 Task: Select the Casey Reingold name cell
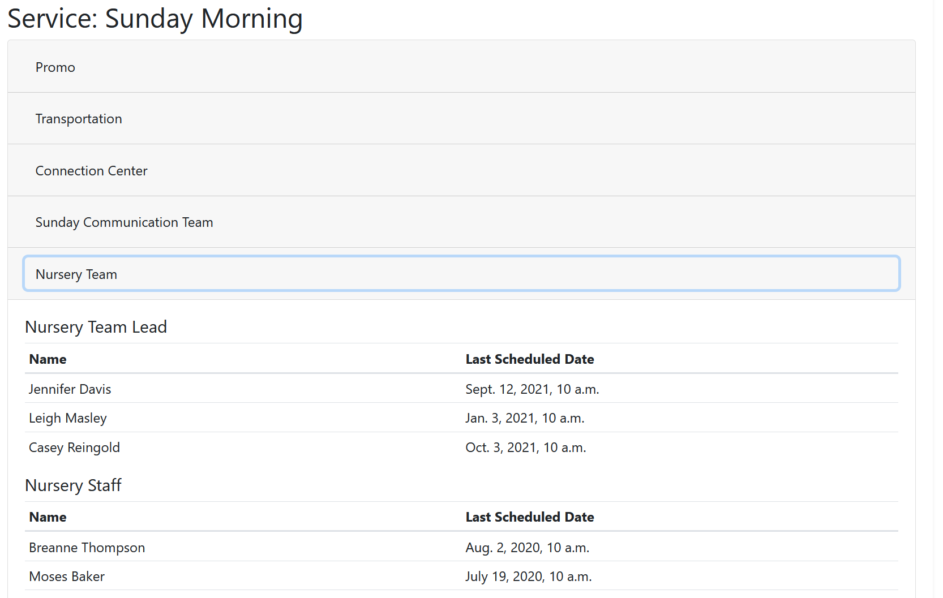pos(74,448)
